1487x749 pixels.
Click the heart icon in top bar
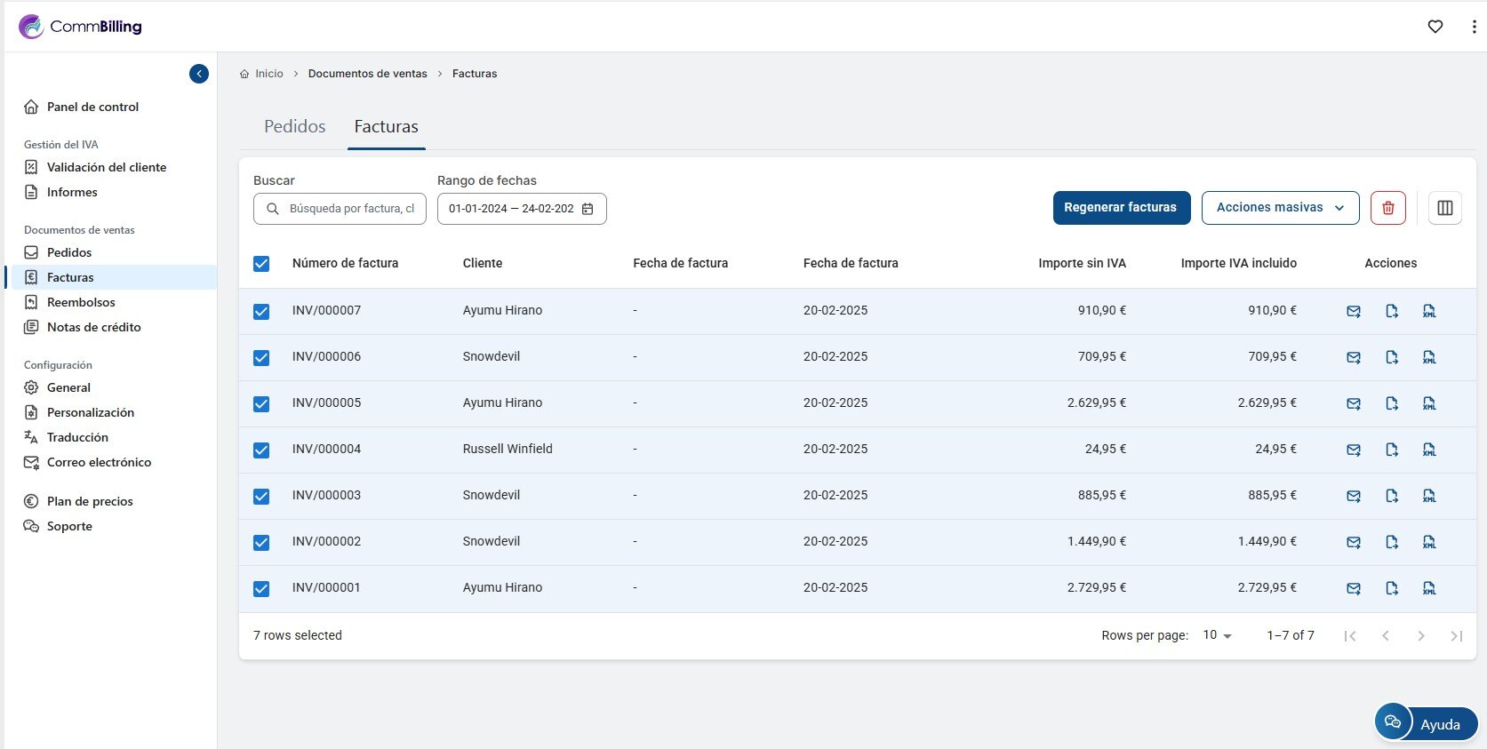(x=1435, y=27)
